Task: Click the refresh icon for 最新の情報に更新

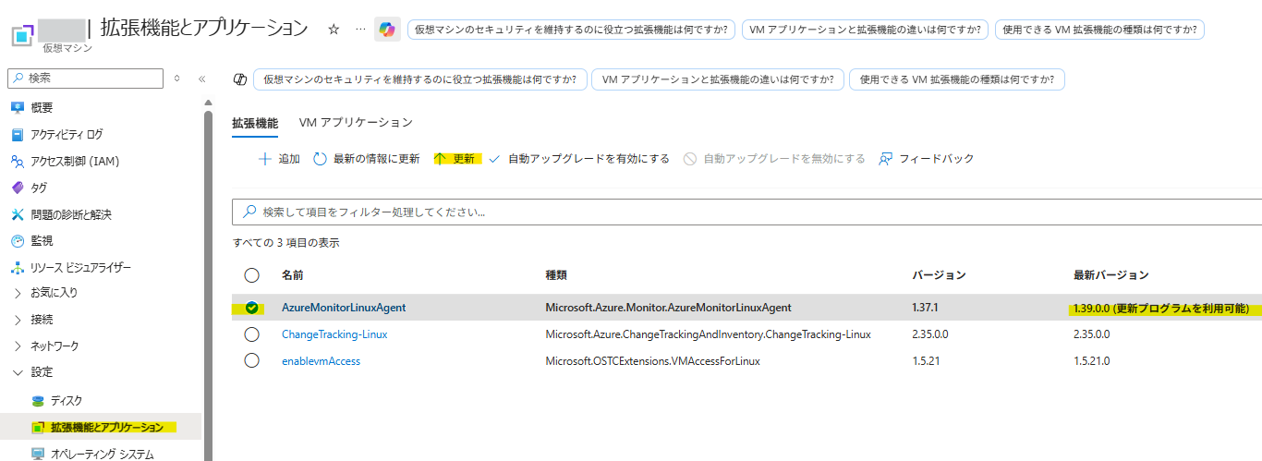Action: pyautogui.click(x=321, y=159)
